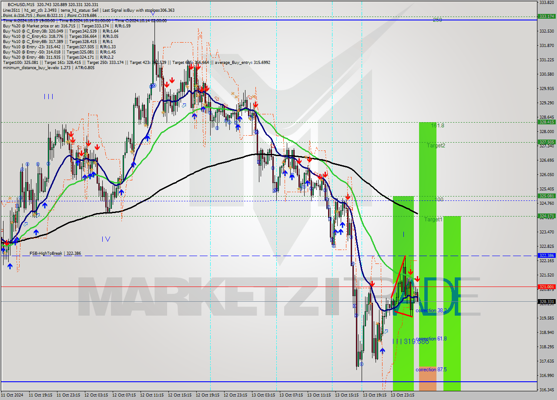Select the current price 320.331 tag

click(x=547, y=301)
